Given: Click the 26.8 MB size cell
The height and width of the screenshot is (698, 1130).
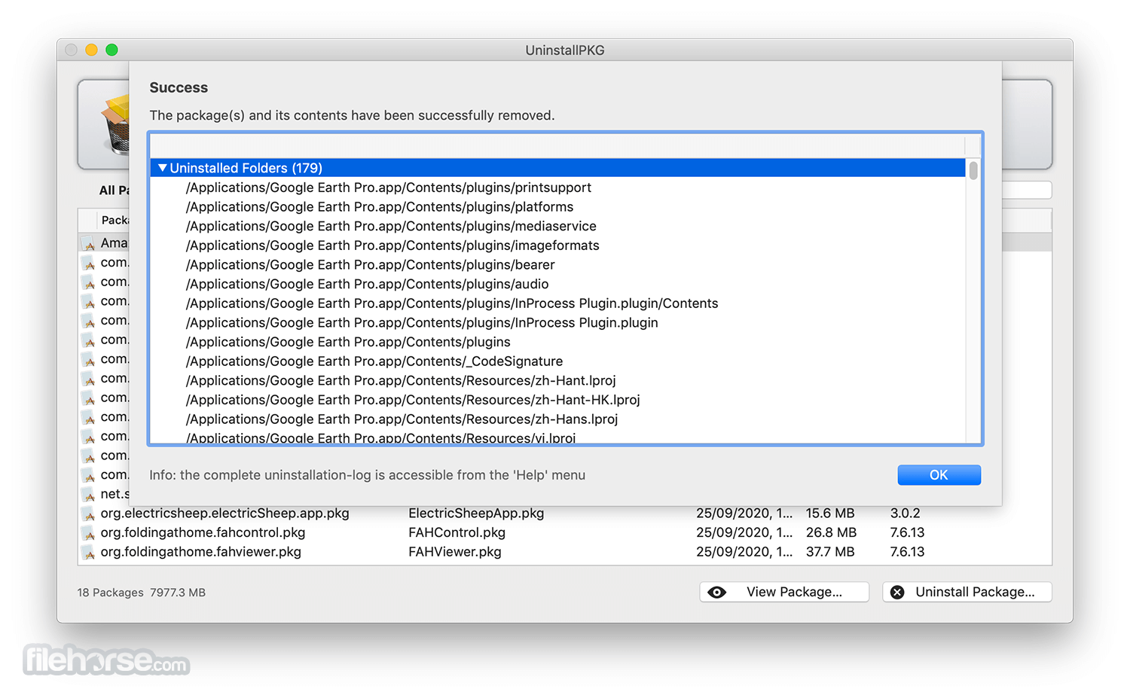Looking at the screenshot, I should coord(831,533).
